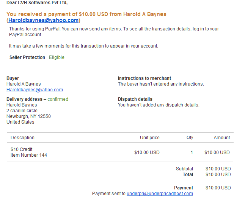Click the Buyer section heading
This screenshot has height=197, width=245.
(13, 78)
